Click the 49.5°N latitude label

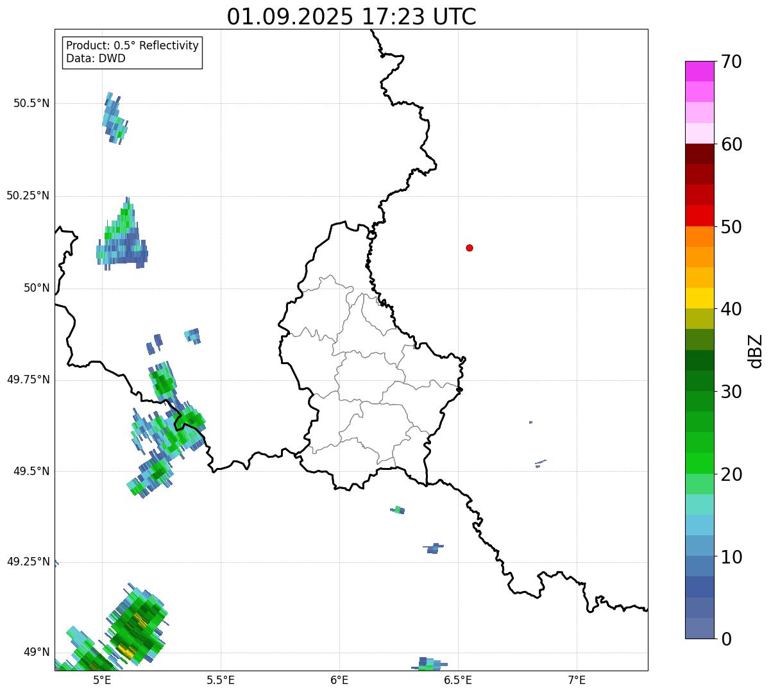pos(31,471)
